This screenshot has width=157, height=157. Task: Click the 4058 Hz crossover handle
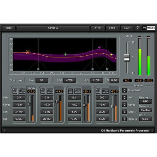pos(93,69)
